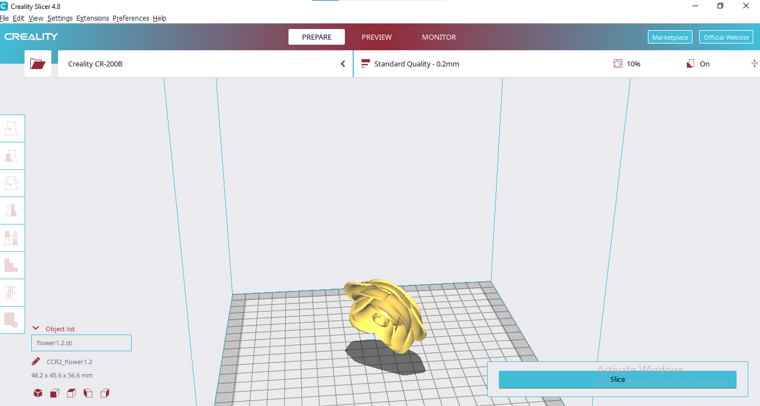Select the Mirror tool in left toolbar
Image resolution: width=760 pixels, height=406 pixels.
(x=12, y=211)
